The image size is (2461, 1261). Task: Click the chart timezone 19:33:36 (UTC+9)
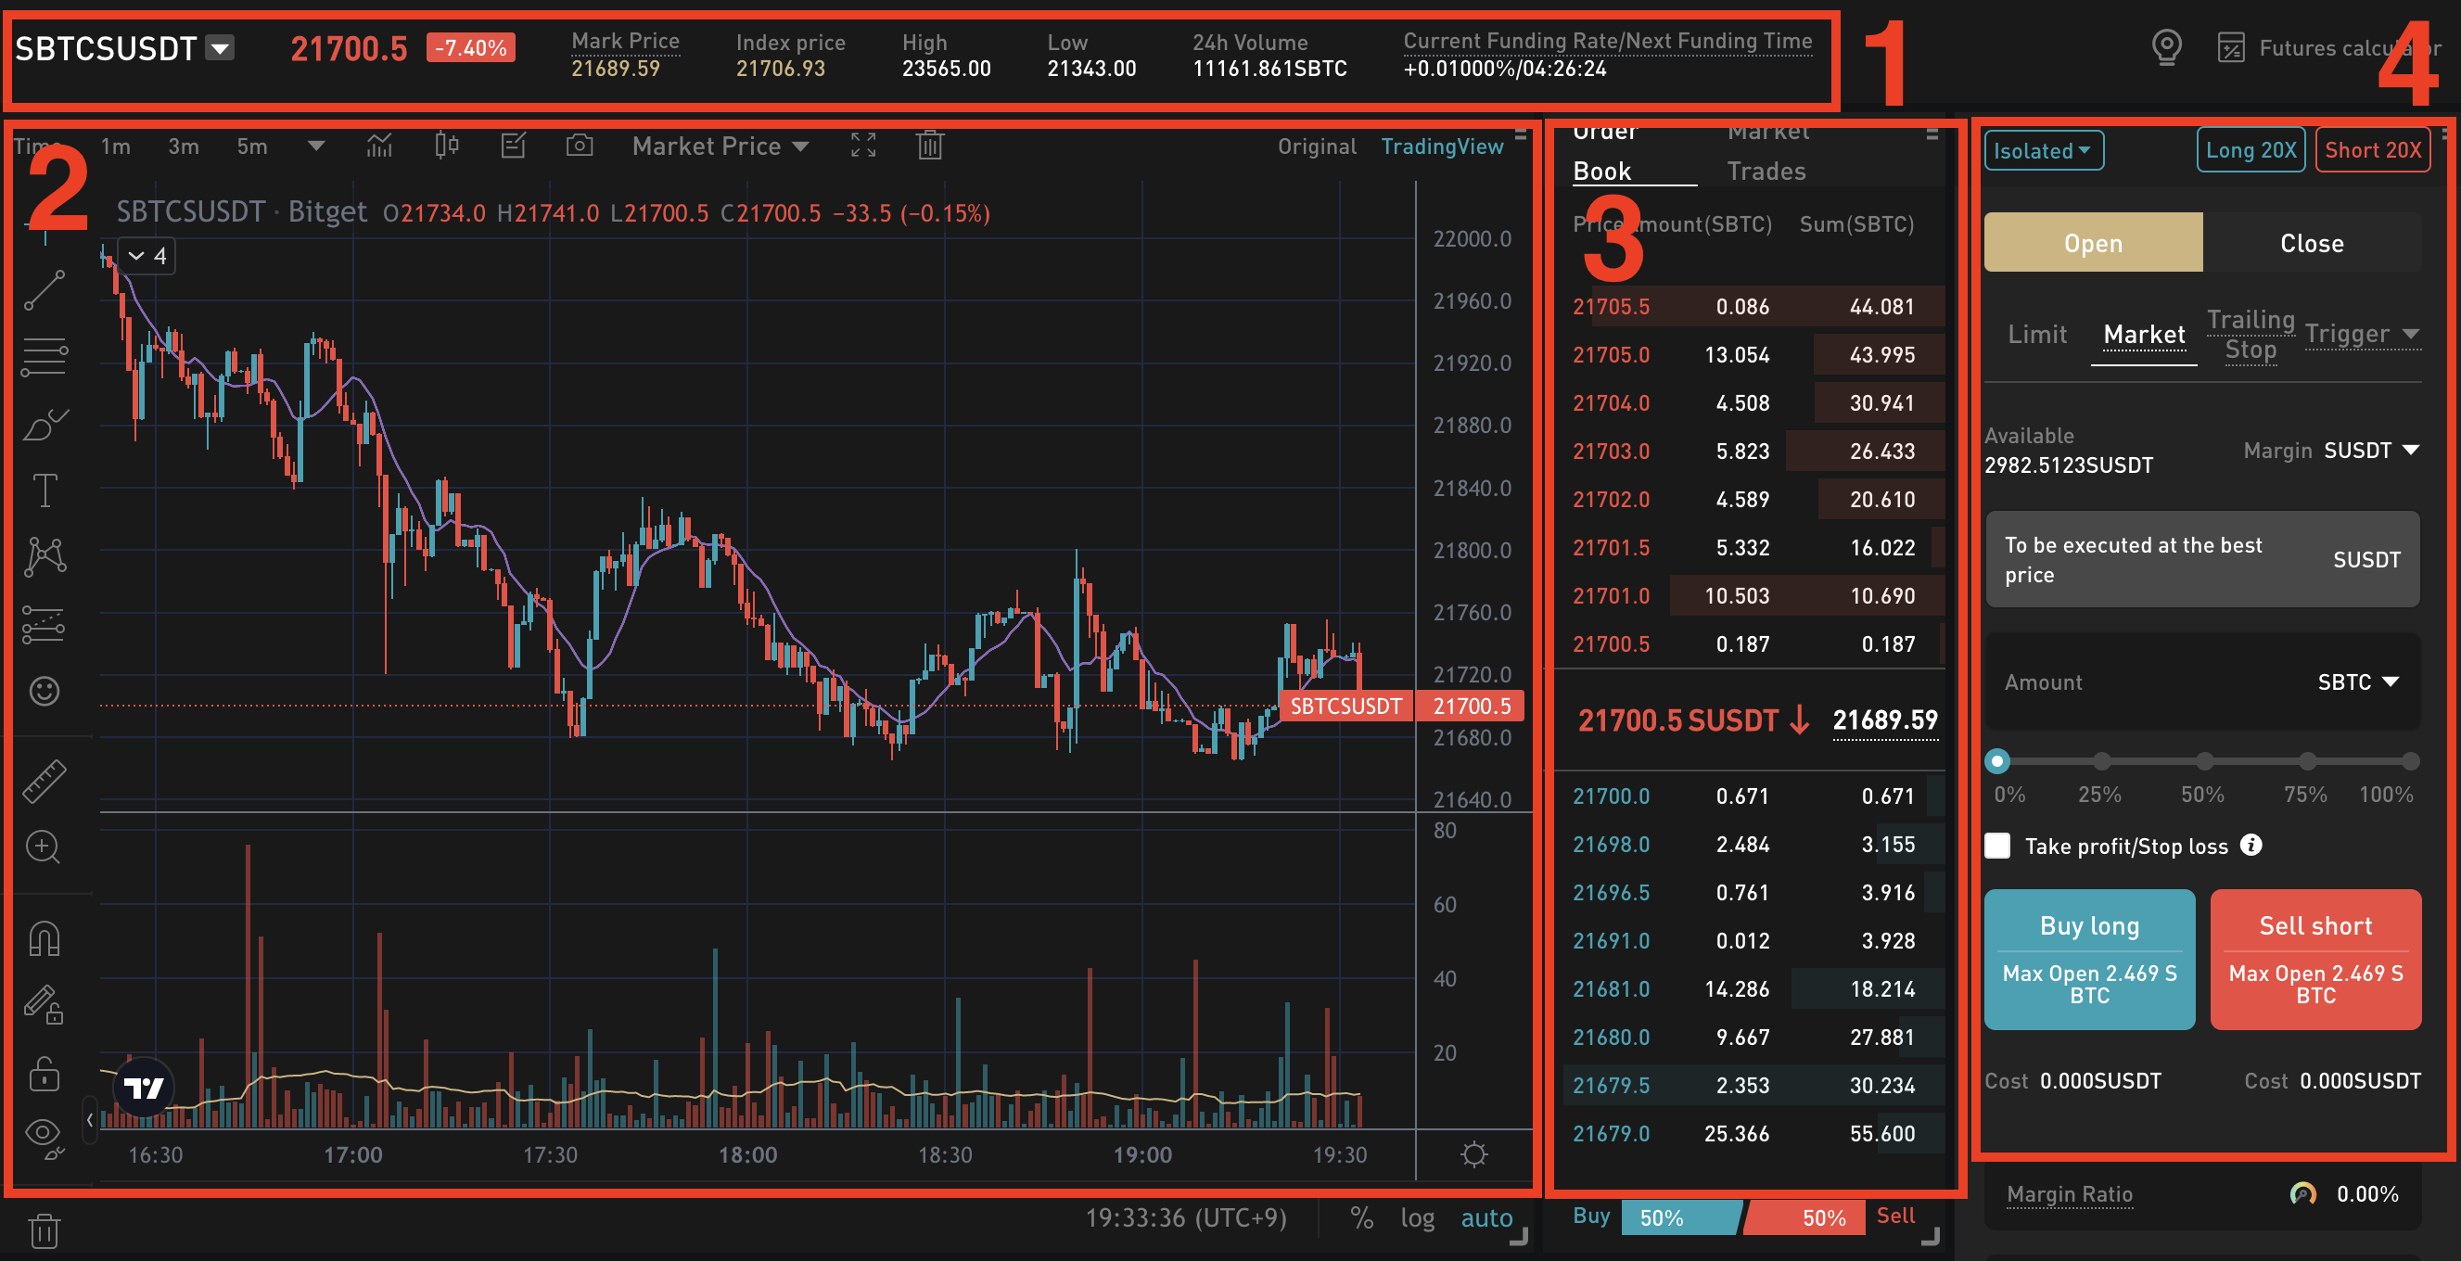(1186, 1217)
